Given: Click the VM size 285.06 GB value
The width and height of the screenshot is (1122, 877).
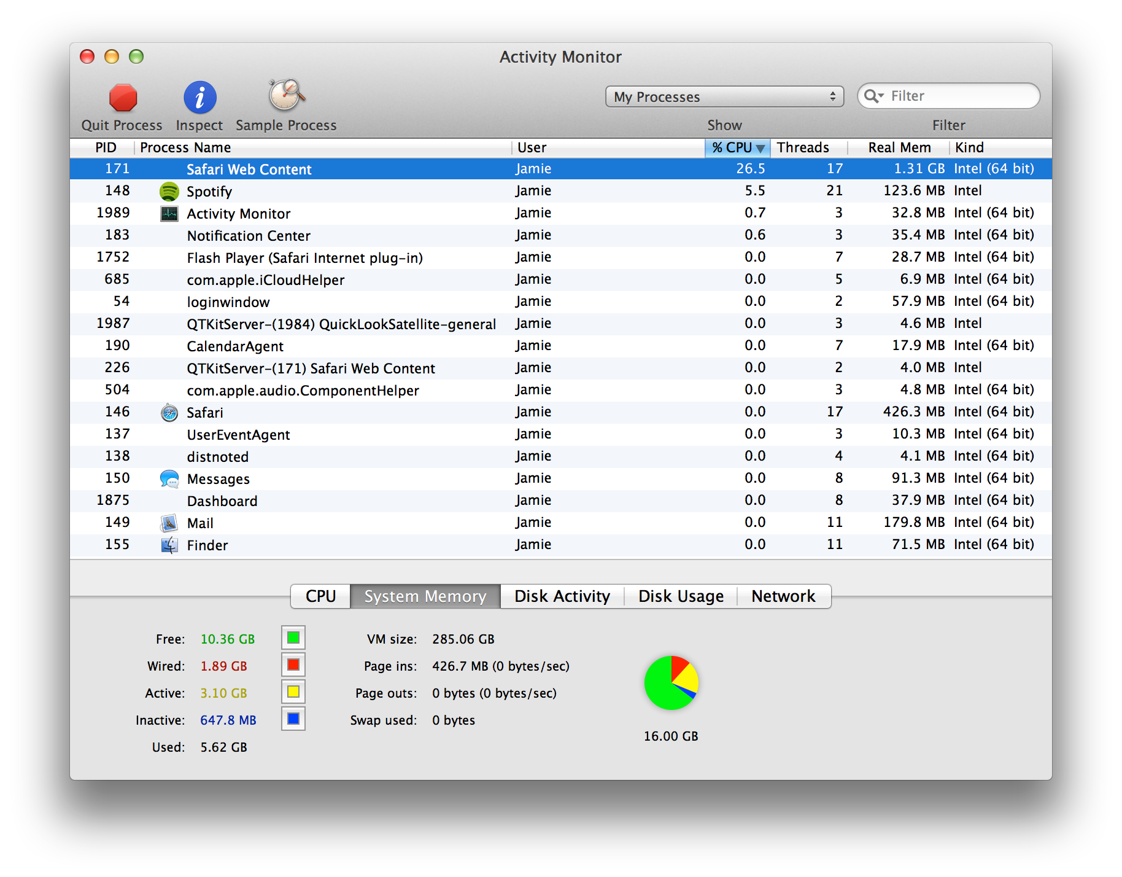Looking at the screenshot, I should [463, 639].
